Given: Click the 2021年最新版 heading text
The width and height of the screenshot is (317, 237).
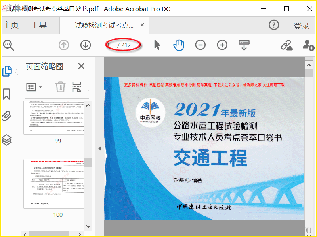Looking at the screenshot, I should click(x=215, y=110).
